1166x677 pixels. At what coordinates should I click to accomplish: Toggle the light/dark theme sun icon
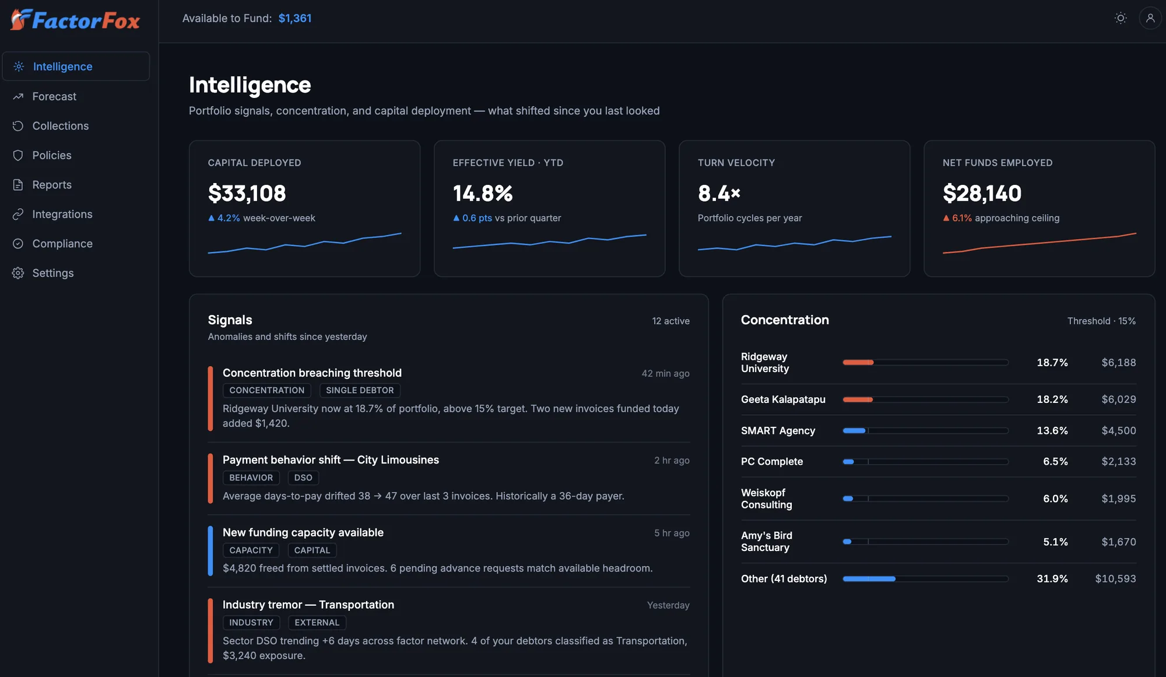1121,18
